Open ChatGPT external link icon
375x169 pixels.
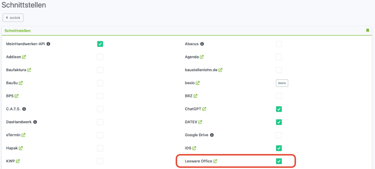(204, 109)
